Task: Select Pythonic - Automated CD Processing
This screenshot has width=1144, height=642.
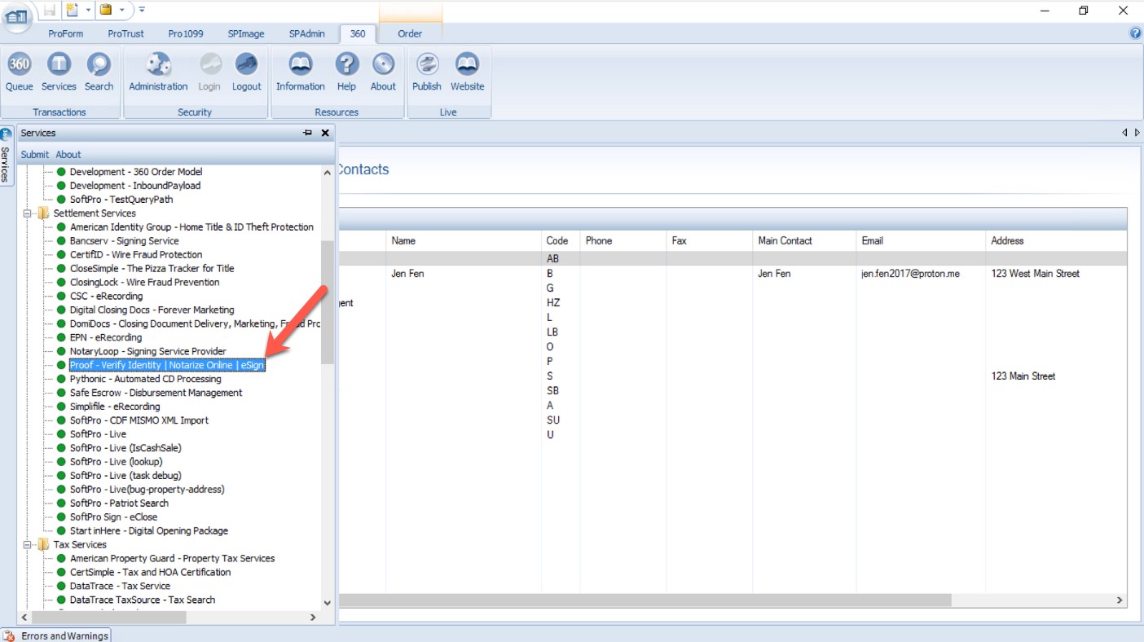Action: point(145,380)
